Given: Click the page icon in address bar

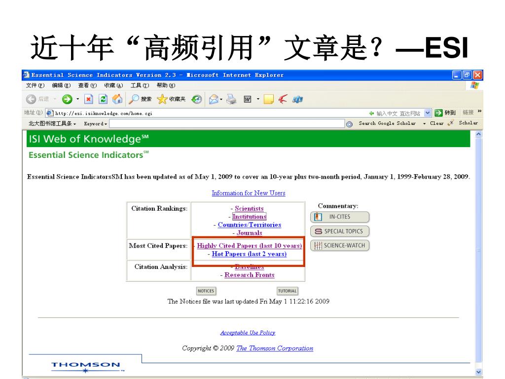Looking at the screenshot, I should tap(50, 113).
